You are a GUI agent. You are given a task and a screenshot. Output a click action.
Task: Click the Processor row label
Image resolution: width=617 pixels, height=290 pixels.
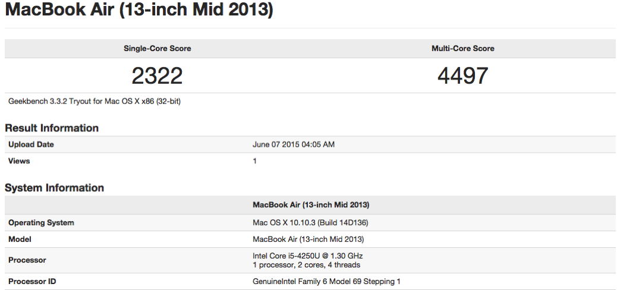point(27,260)
